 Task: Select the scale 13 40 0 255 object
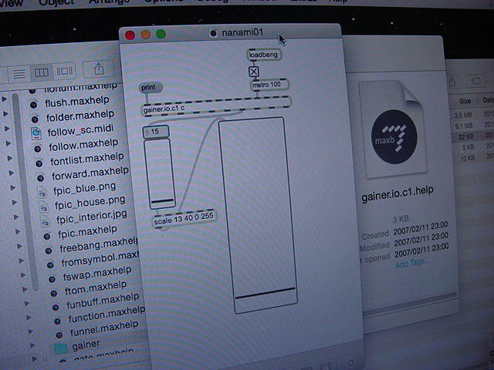tap(184, 218)
